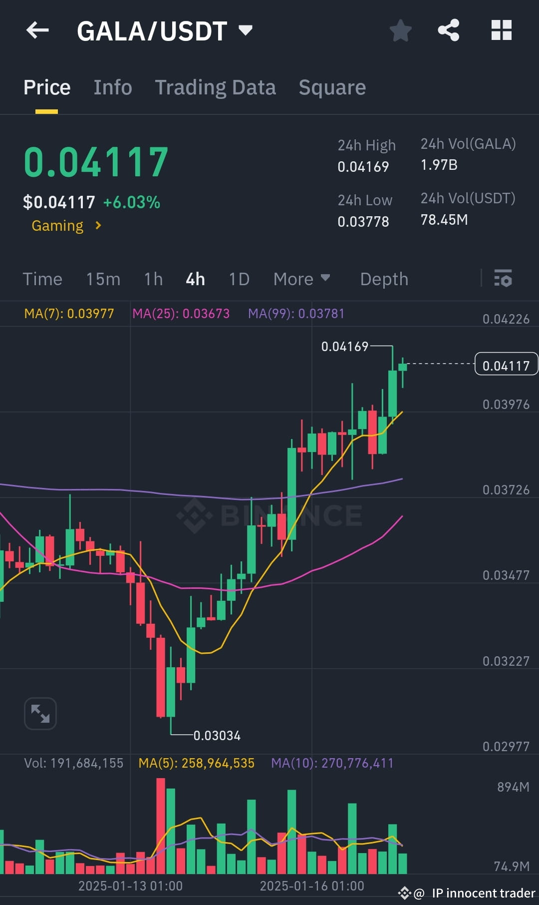Select the Info tab
539x905 pixels.
pyautogui.click(x=112, y=87)
